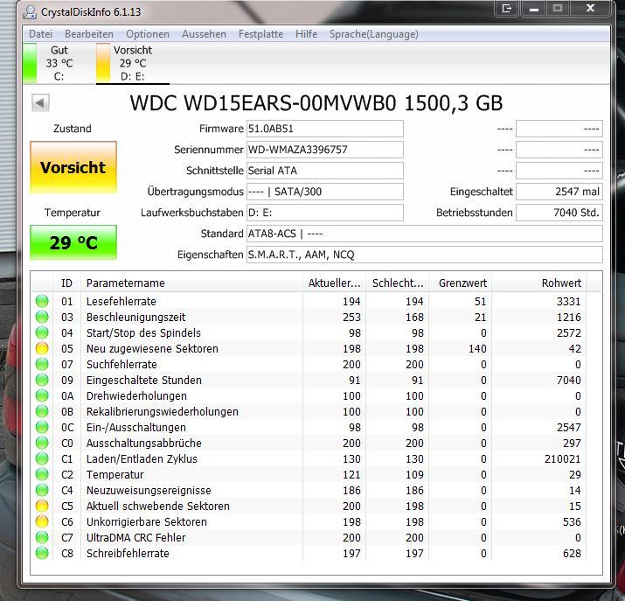Image resolution: width=625 pixels, height=601 pixels.
Task: Click the yellow Vorsicht health status button
Action: point(73,167)
